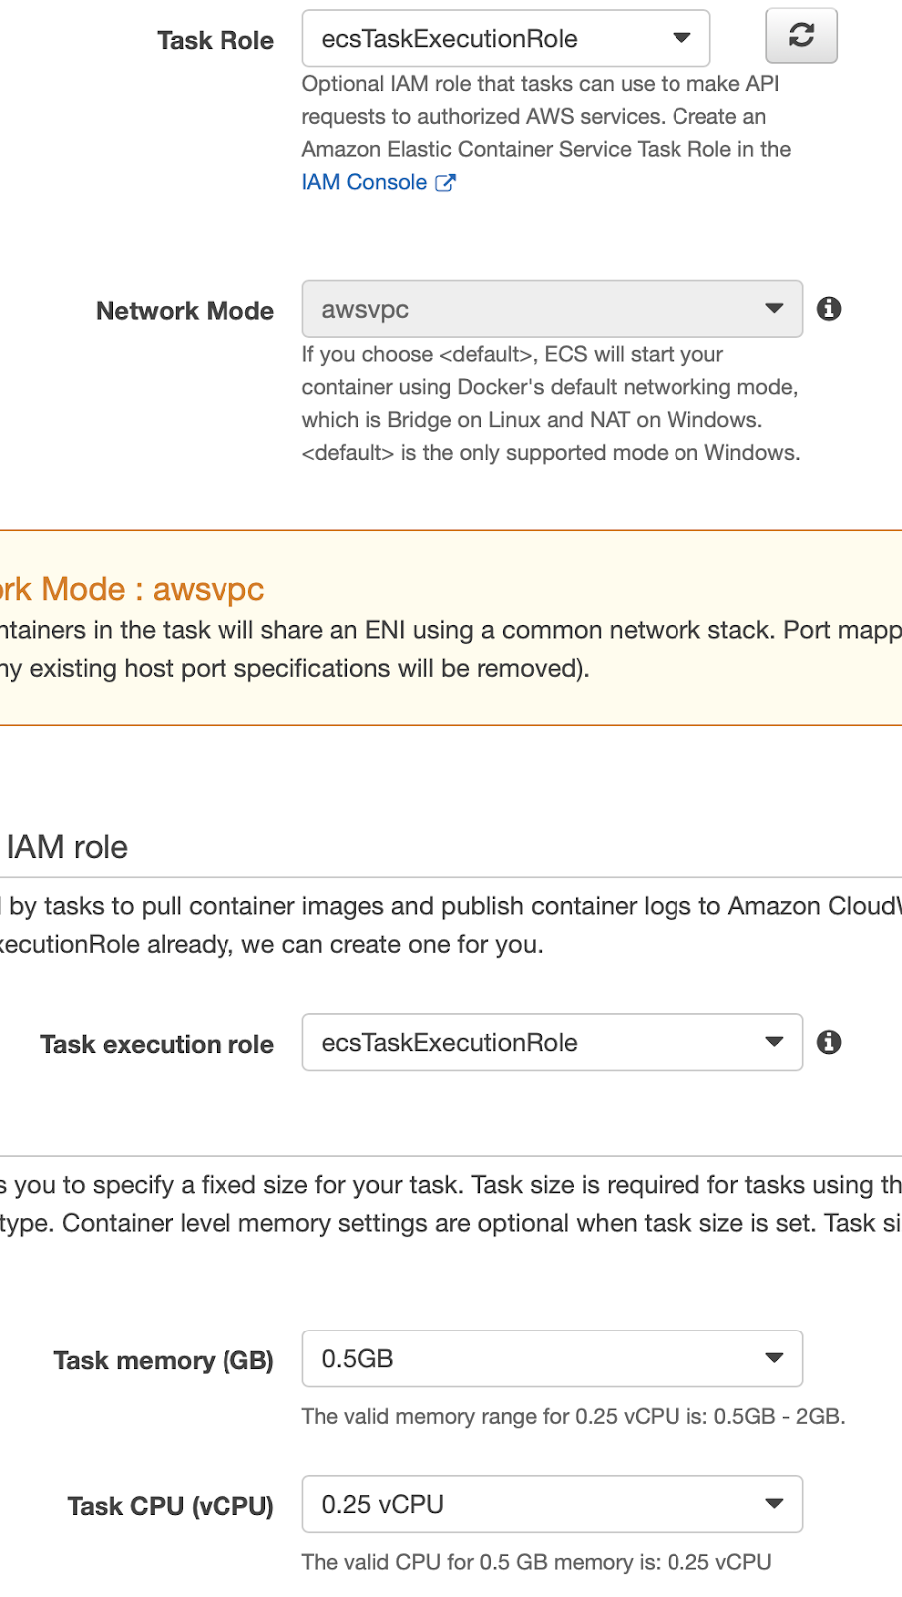Expand the Network Mode awsvpc dropdown
This screenshot has height=1597, width=902.
pos(552,310)
